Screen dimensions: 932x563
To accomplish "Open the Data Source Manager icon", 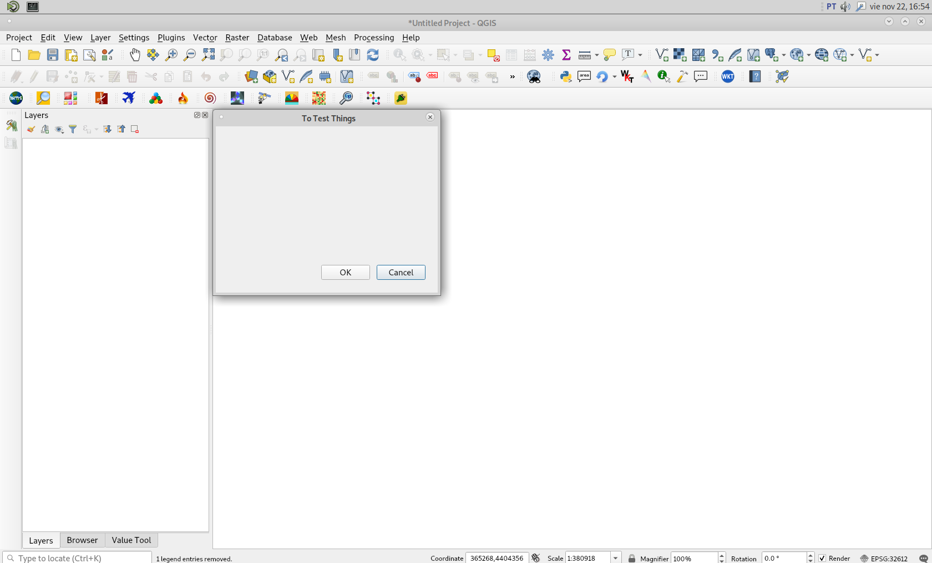I will [x=251, y=76].
